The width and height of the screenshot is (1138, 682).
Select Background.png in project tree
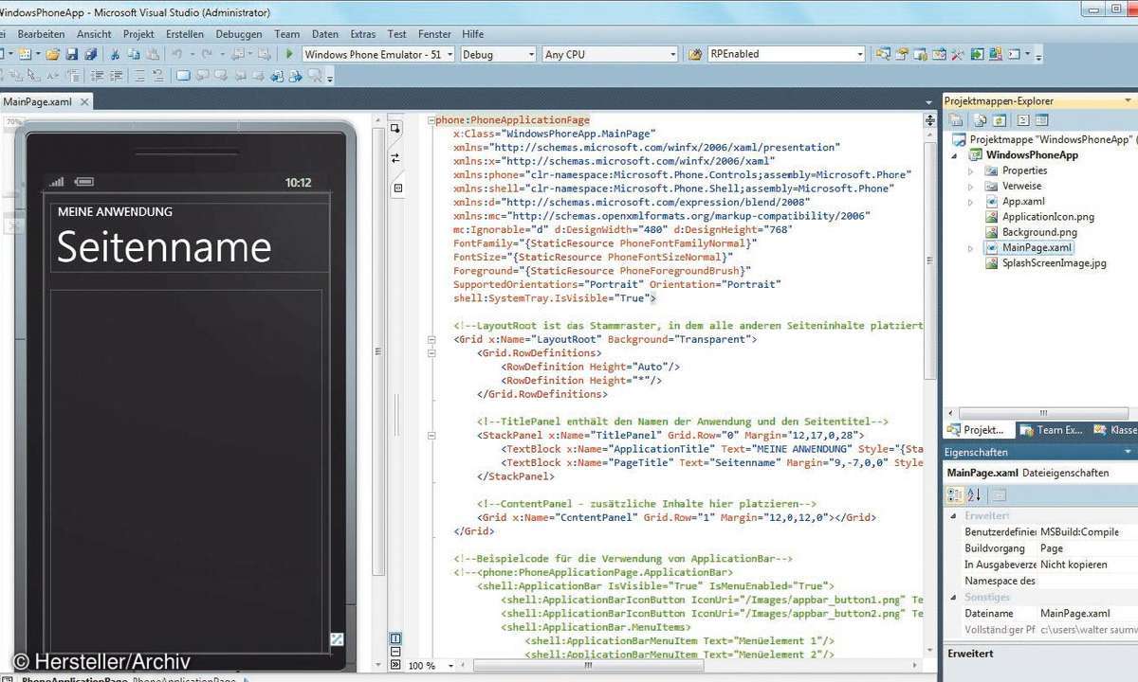[1039, 232]
